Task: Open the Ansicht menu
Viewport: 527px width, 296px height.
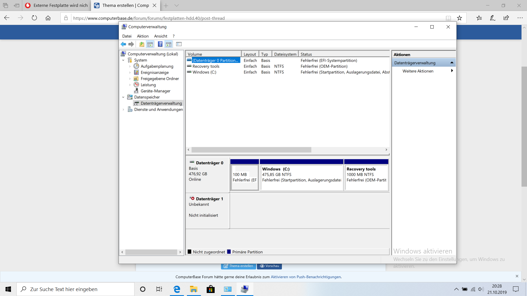Action: coord(161,36)
